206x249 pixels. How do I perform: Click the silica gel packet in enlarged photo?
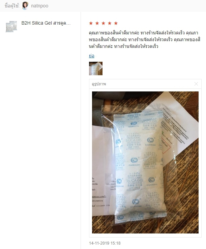(x=139, y=167)
